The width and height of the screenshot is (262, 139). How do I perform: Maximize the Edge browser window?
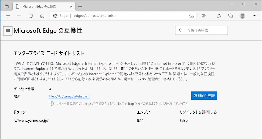(244, 4)
